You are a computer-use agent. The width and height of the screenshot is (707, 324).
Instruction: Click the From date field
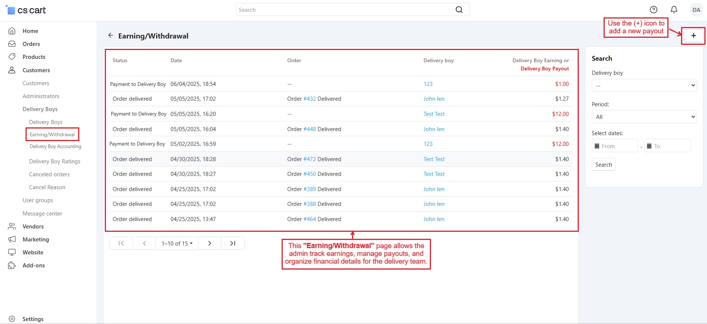tap(615, 146)
